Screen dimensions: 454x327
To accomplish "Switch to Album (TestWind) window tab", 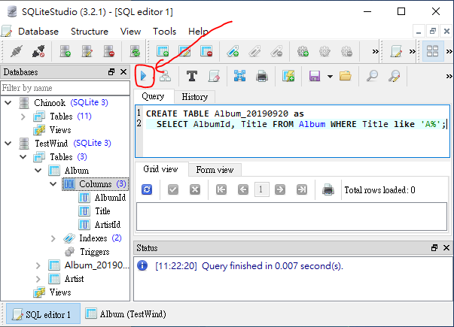I will coord(126,314).
